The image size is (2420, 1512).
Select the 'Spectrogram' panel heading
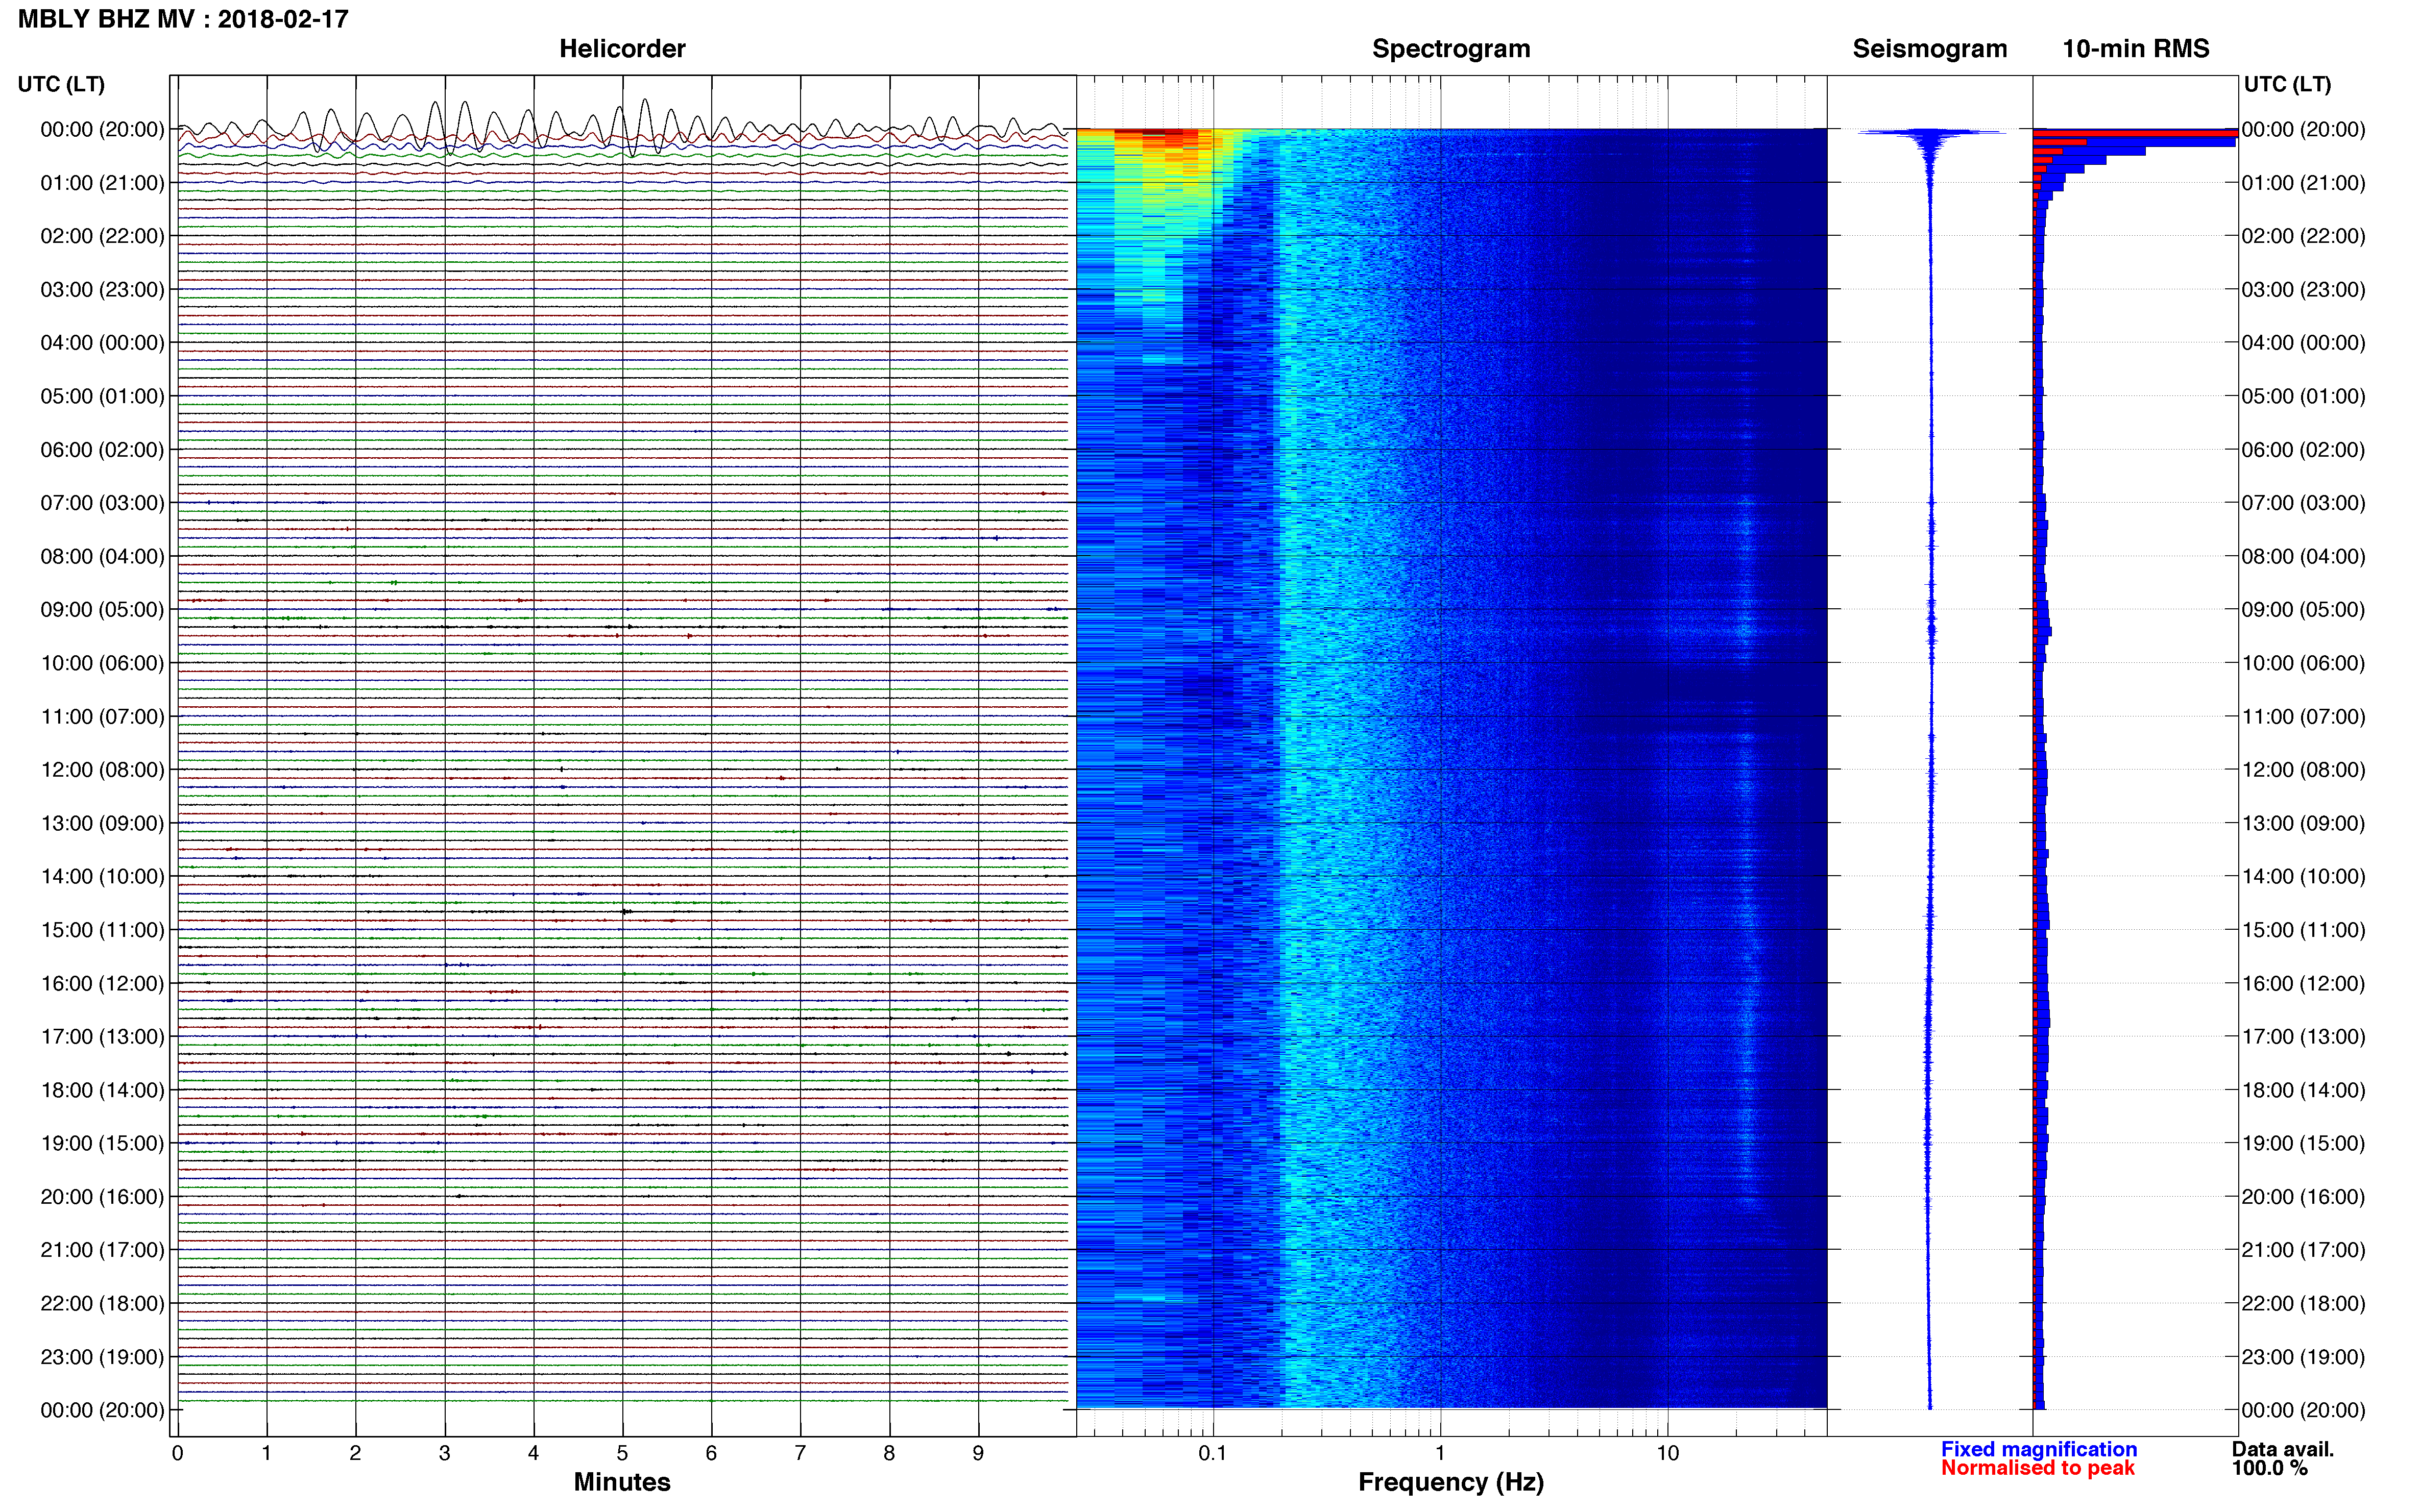click(1450, 49)
